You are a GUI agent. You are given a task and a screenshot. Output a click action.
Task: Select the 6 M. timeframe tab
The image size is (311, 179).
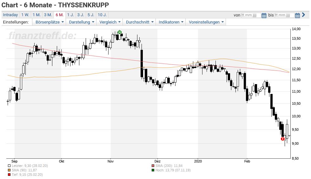click(x=60, y=15)
